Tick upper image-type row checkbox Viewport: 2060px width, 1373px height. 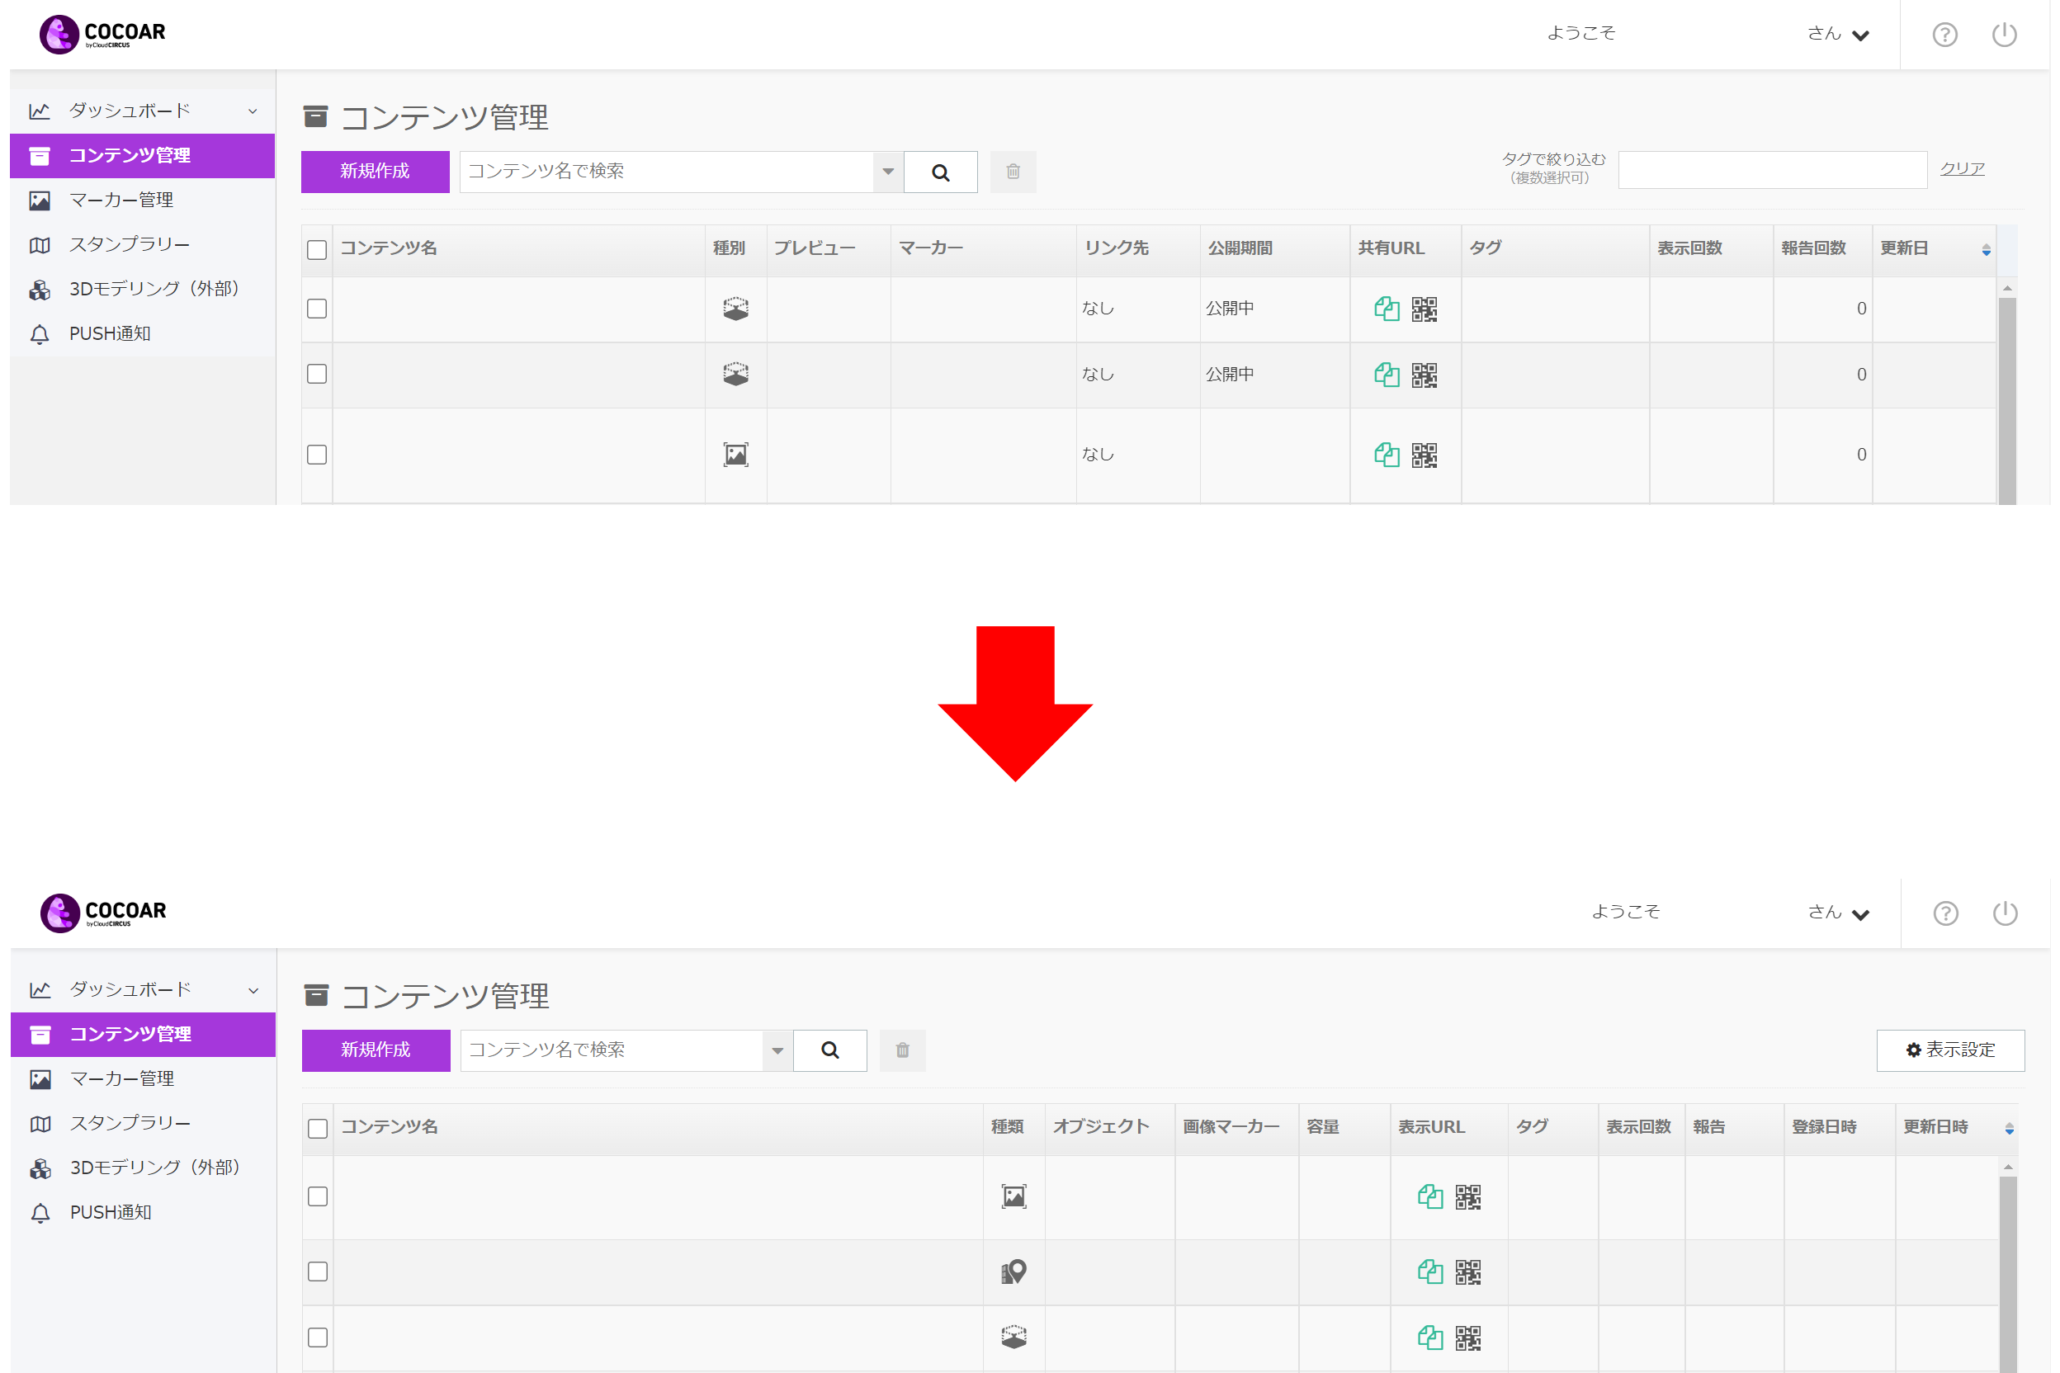(x=317, y=455)
